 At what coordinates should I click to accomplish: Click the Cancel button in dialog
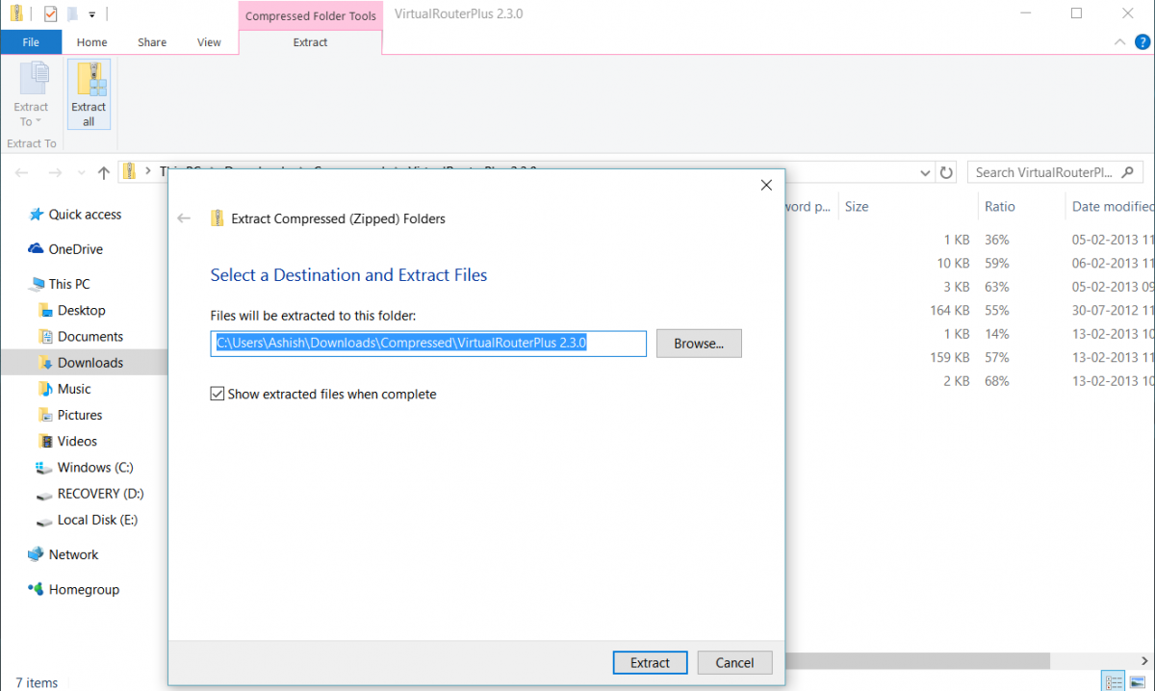tap(734, 662)
